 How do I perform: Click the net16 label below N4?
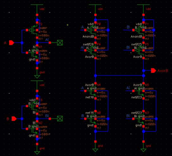click(90, 97)
